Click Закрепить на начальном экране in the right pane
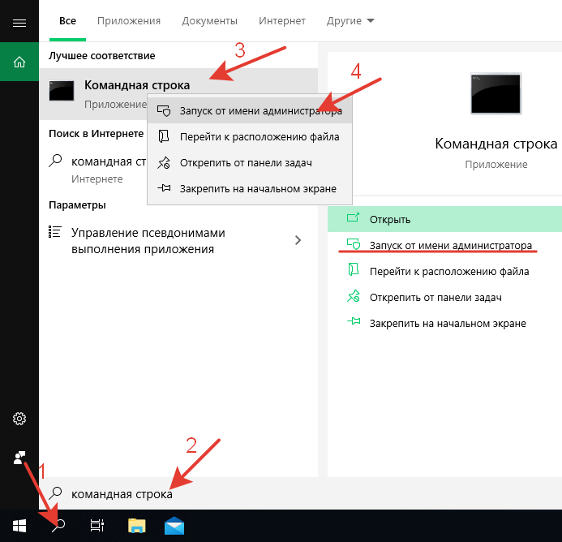 tap(444, 323)
